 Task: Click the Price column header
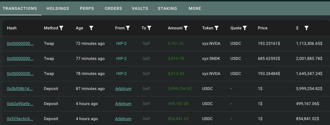point(263,28)
